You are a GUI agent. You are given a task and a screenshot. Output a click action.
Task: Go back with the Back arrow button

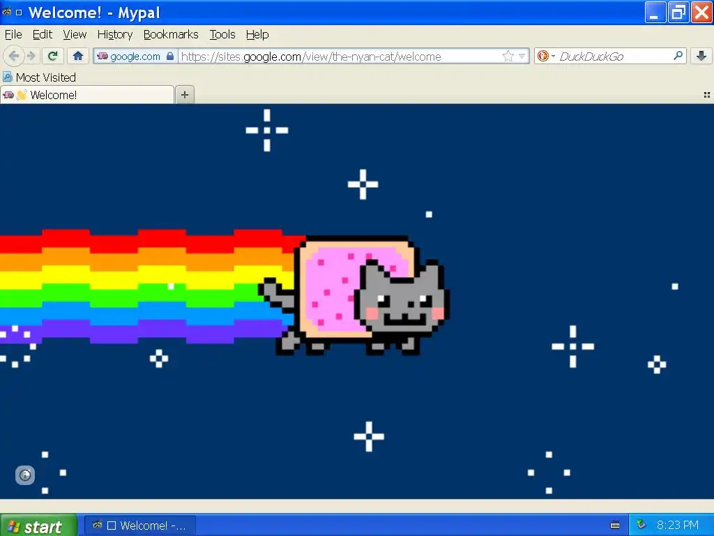coord(14,57)
